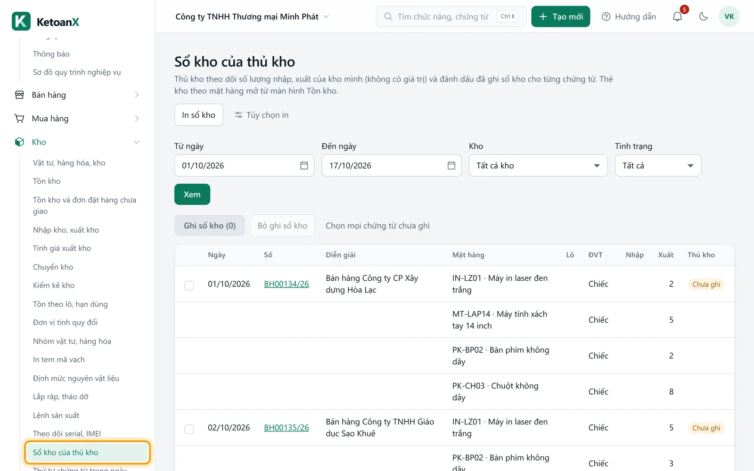Image resolution: width=754 pixels, height=471 pixels.
Task: Click the Tạo mới button
Action: click(x=560, y=16)
